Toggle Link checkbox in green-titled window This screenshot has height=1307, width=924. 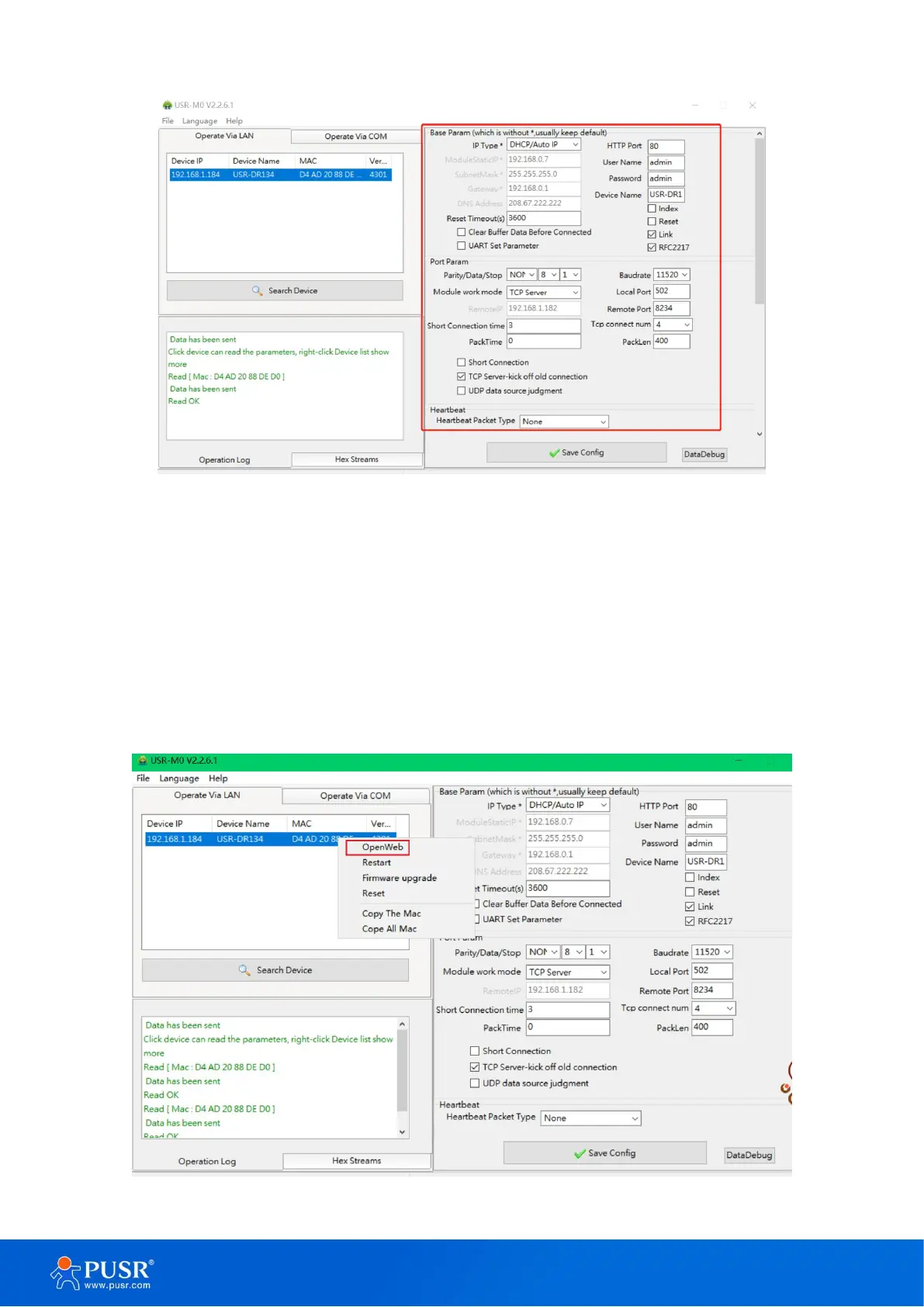click(690, 907)
